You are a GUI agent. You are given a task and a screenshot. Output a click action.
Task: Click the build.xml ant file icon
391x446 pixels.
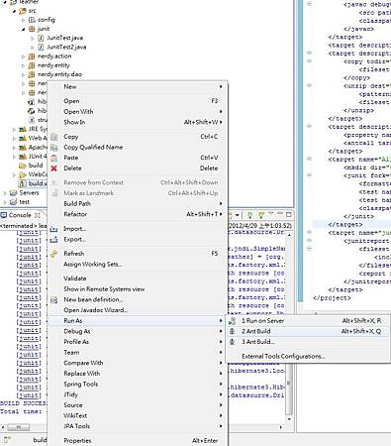[x=23, y=183]
